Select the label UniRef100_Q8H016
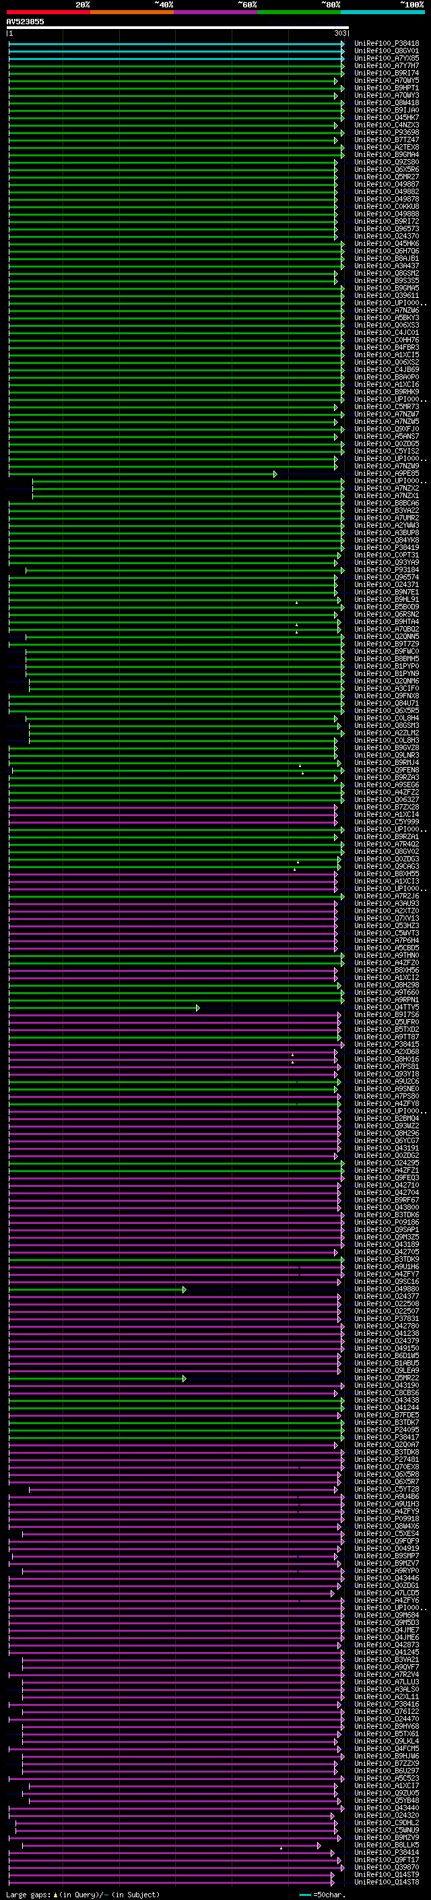Screen dimensions: 431x1900 (387, 1059)
